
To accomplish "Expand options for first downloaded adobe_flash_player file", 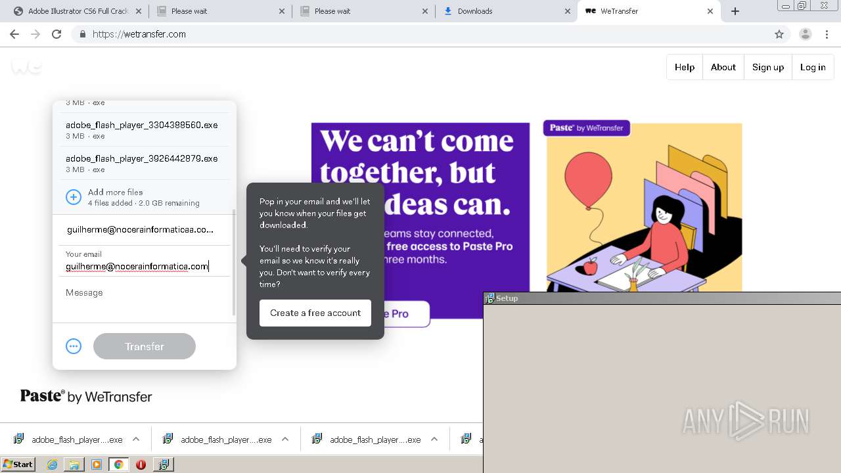I will tap(136, 439).
